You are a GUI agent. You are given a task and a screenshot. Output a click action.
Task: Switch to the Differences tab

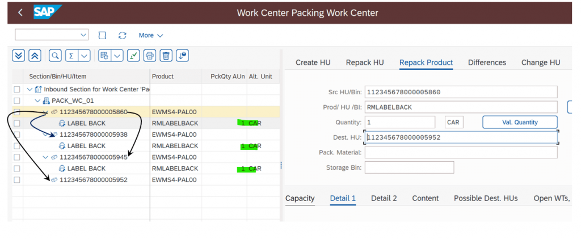[487, 62]
